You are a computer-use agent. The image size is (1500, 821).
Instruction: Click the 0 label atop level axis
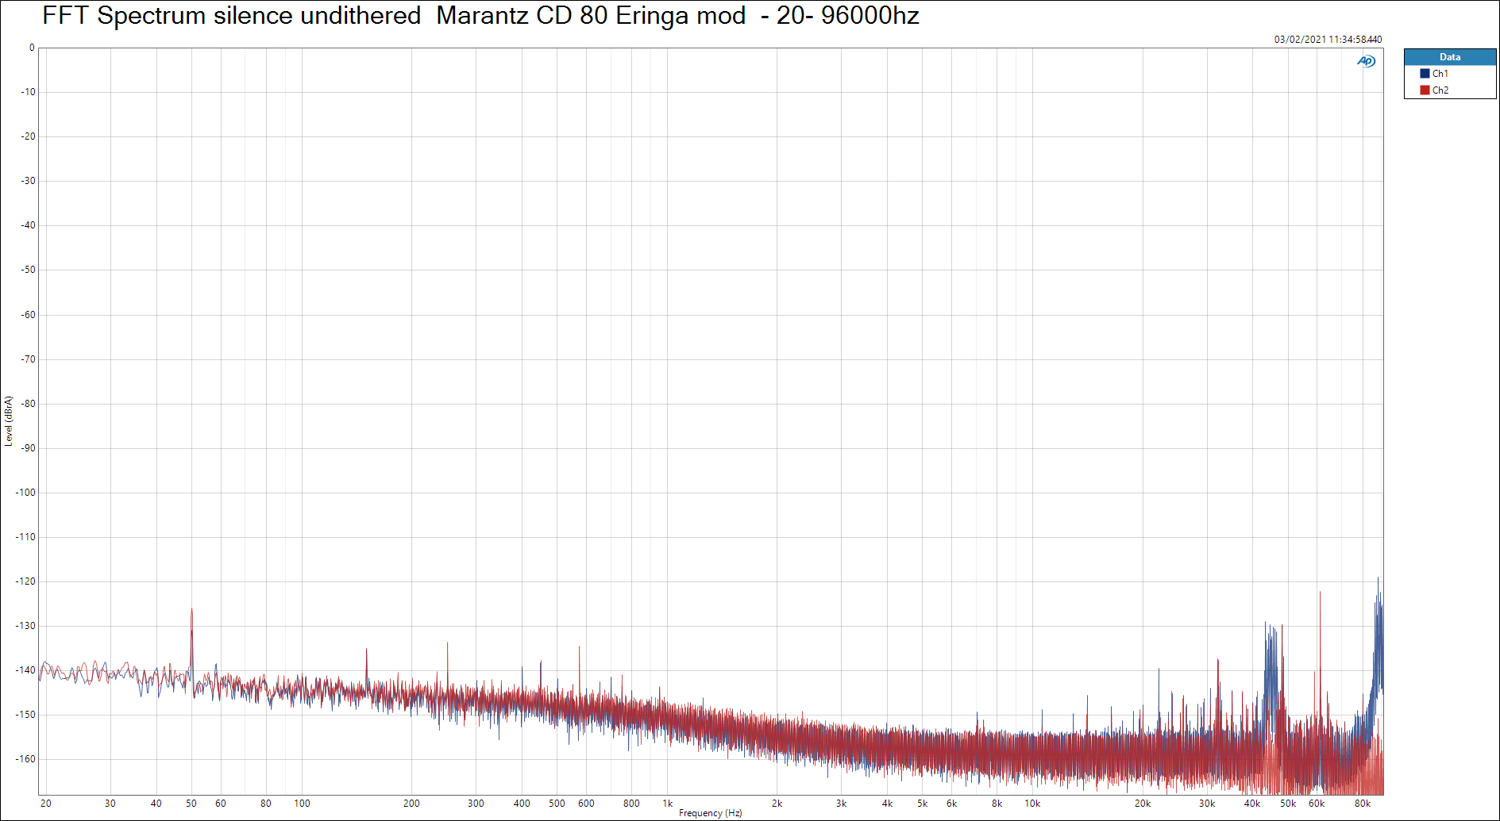pos(32,48)
